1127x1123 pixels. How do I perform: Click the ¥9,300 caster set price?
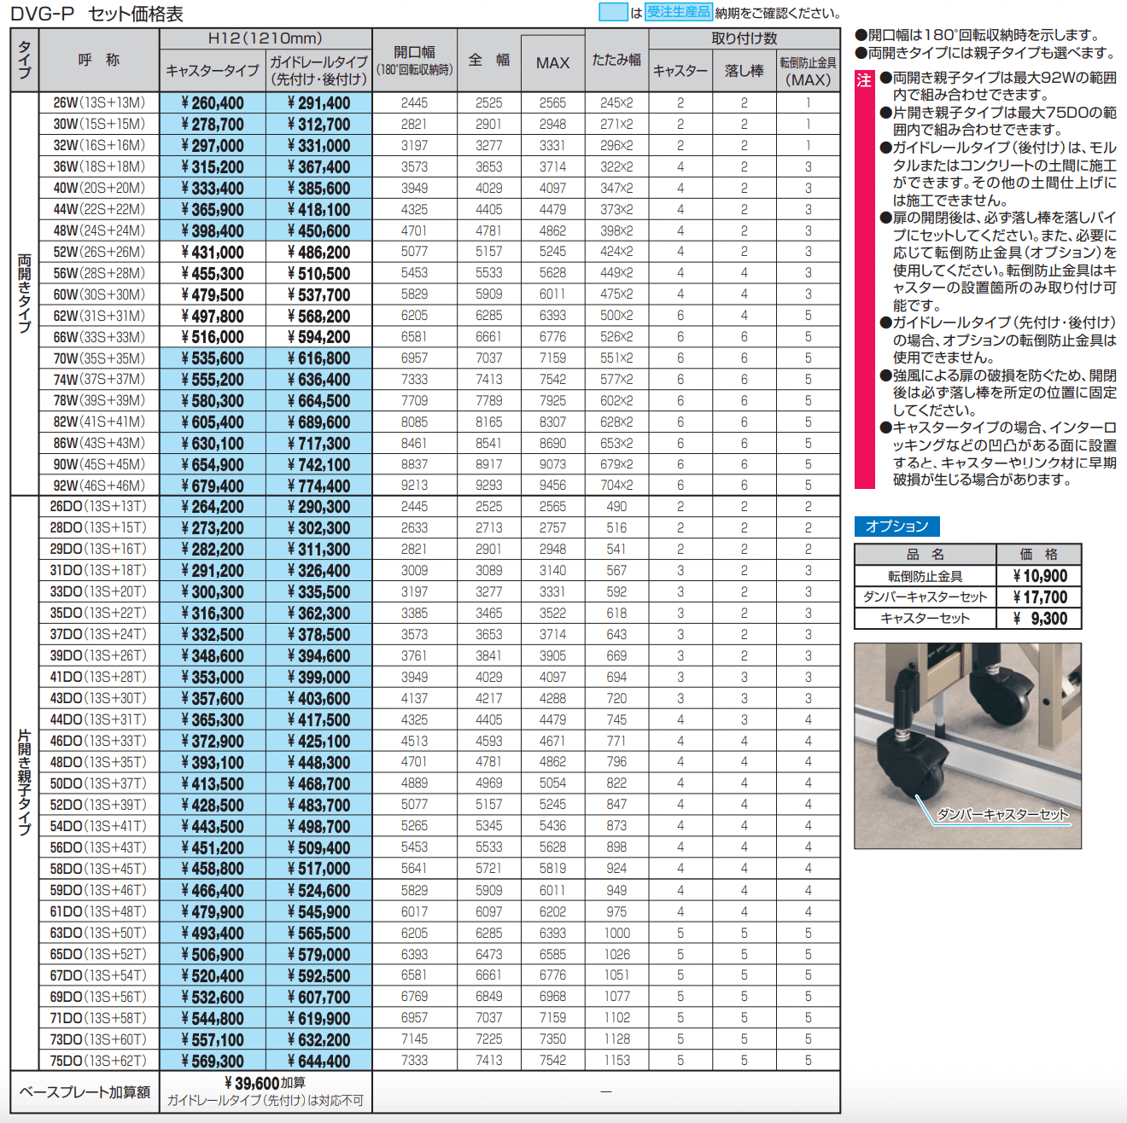(1039, 619)
